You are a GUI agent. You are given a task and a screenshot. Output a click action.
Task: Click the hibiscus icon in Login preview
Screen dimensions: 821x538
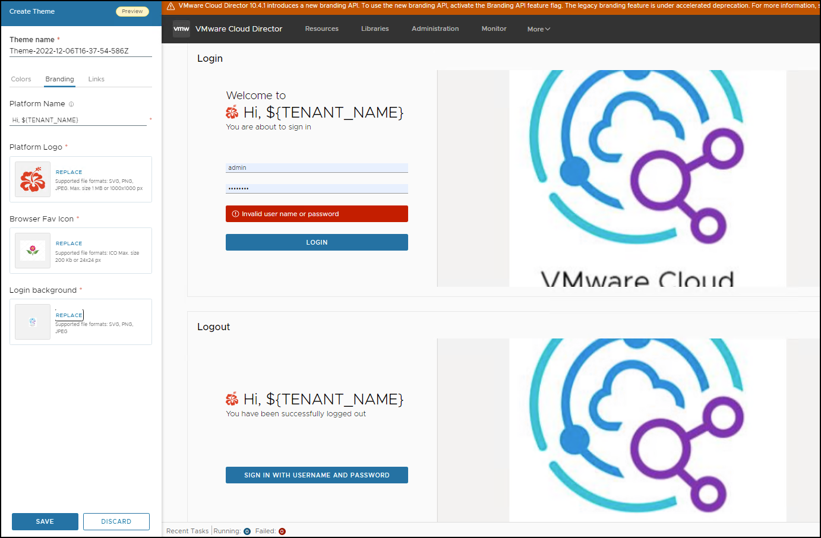pos(232,112)
